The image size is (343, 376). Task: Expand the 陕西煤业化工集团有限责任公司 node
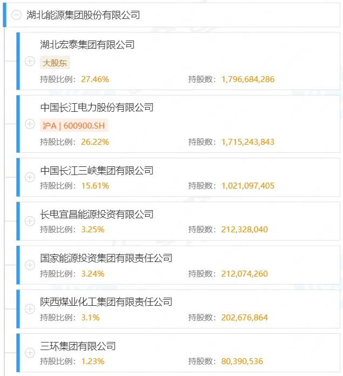(x=30, y=308)
